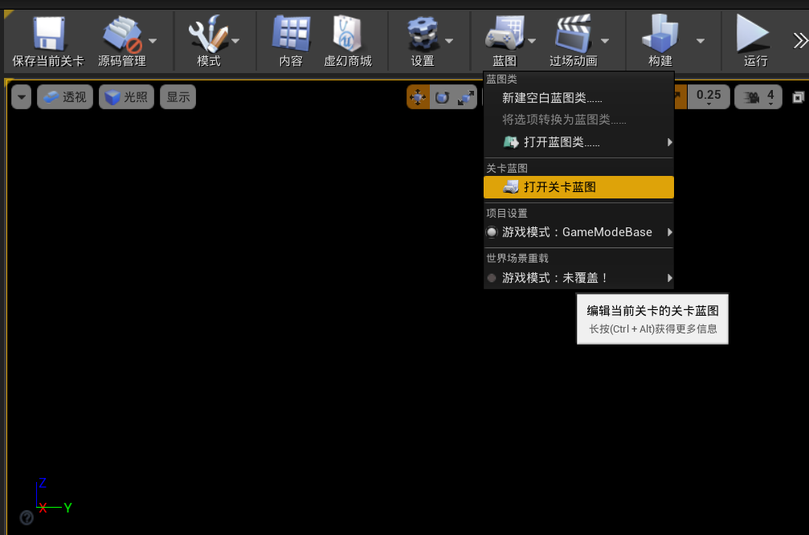The image size is (809, 535).
Task: Select 打开关卡蓝图 menu item
Action: 579,187
